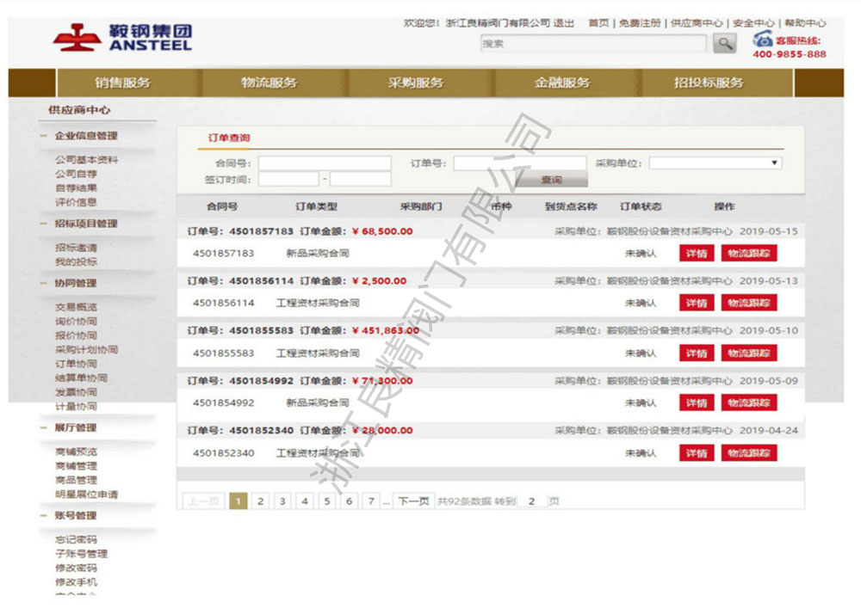Collapse the 协同管理 sidebar section
The height and width of the screenshot is (608, 861).
click(x=44, y=283)
